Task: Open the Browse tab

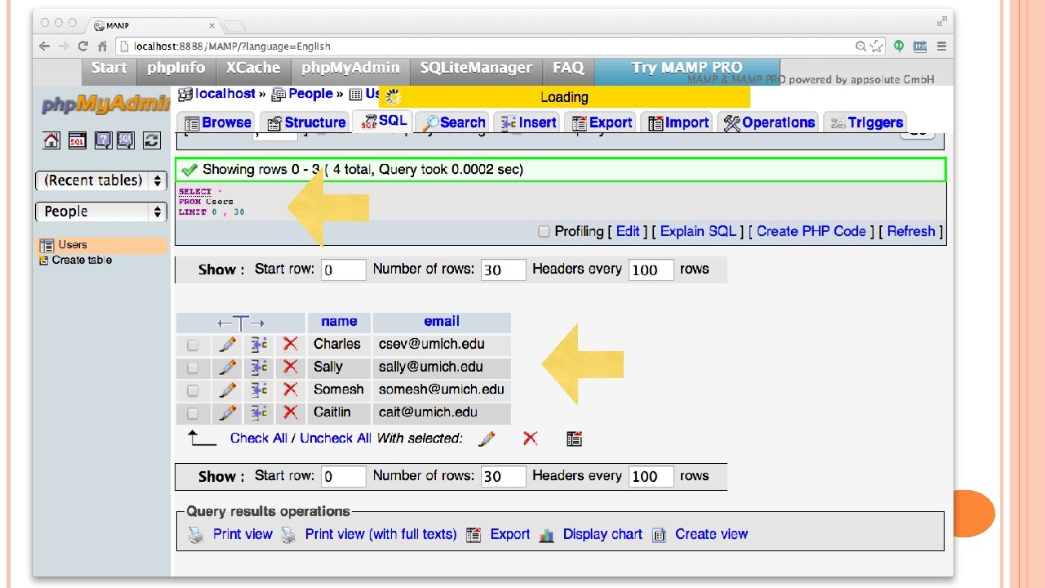Action: point(218,122)
